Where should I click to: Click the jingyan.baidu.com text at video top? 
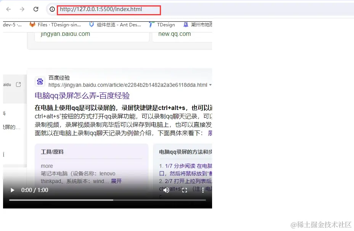(65, 34)
